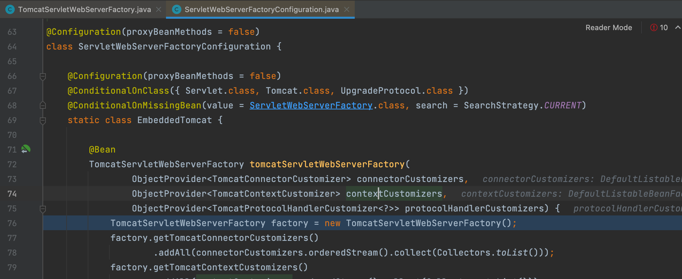Click the 10 errors count
This screenshot has height=279, width=682.
[664, 27]
